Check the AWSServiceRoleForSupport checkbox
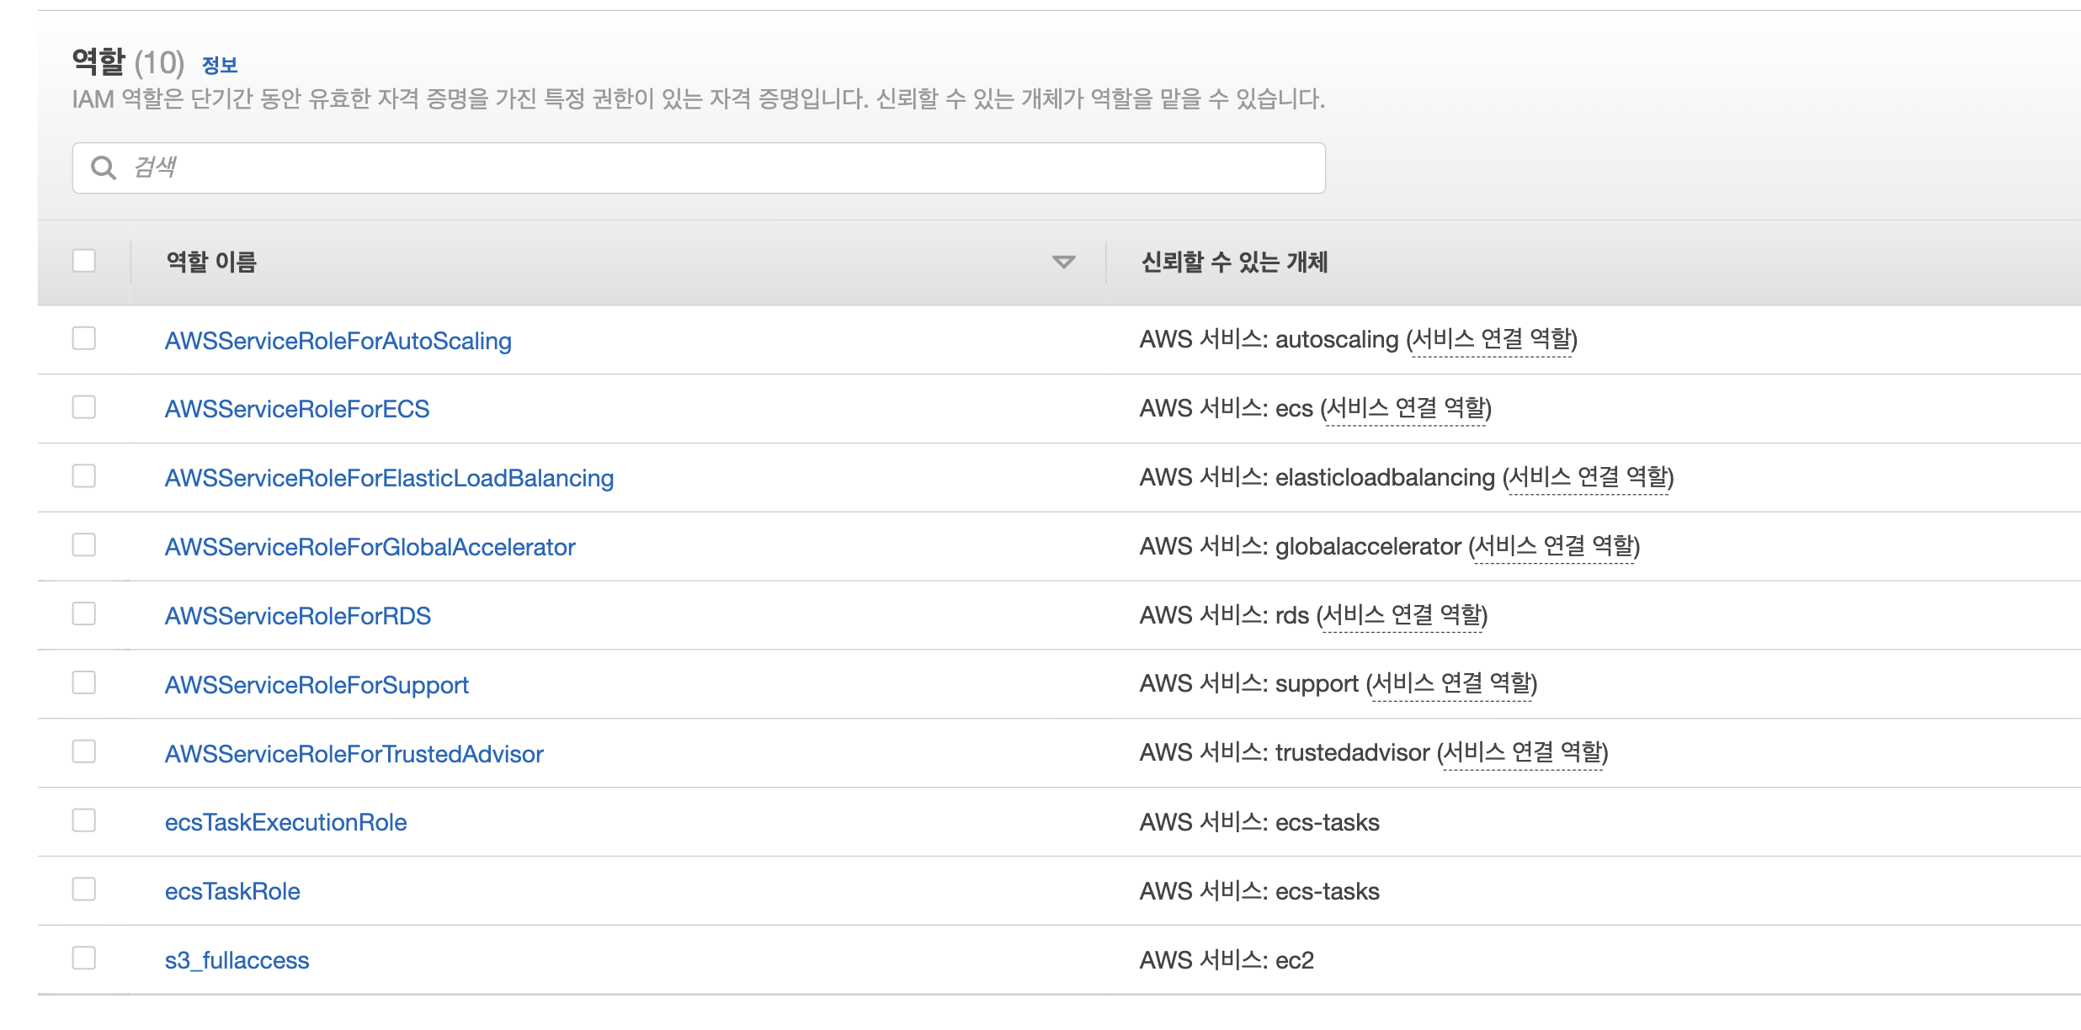2081x1030 pixels. 84,682
